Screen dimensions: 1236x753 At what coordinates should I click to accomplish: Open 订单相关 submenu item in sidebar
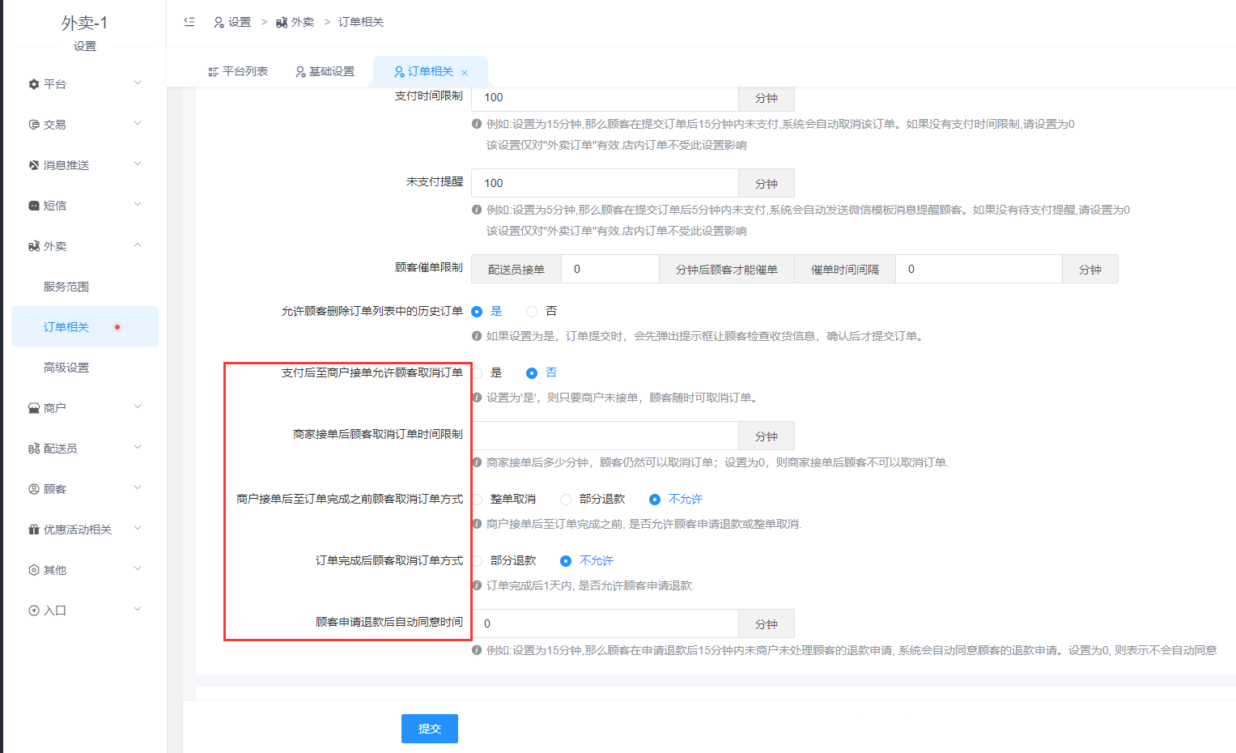tap(85, 326)
